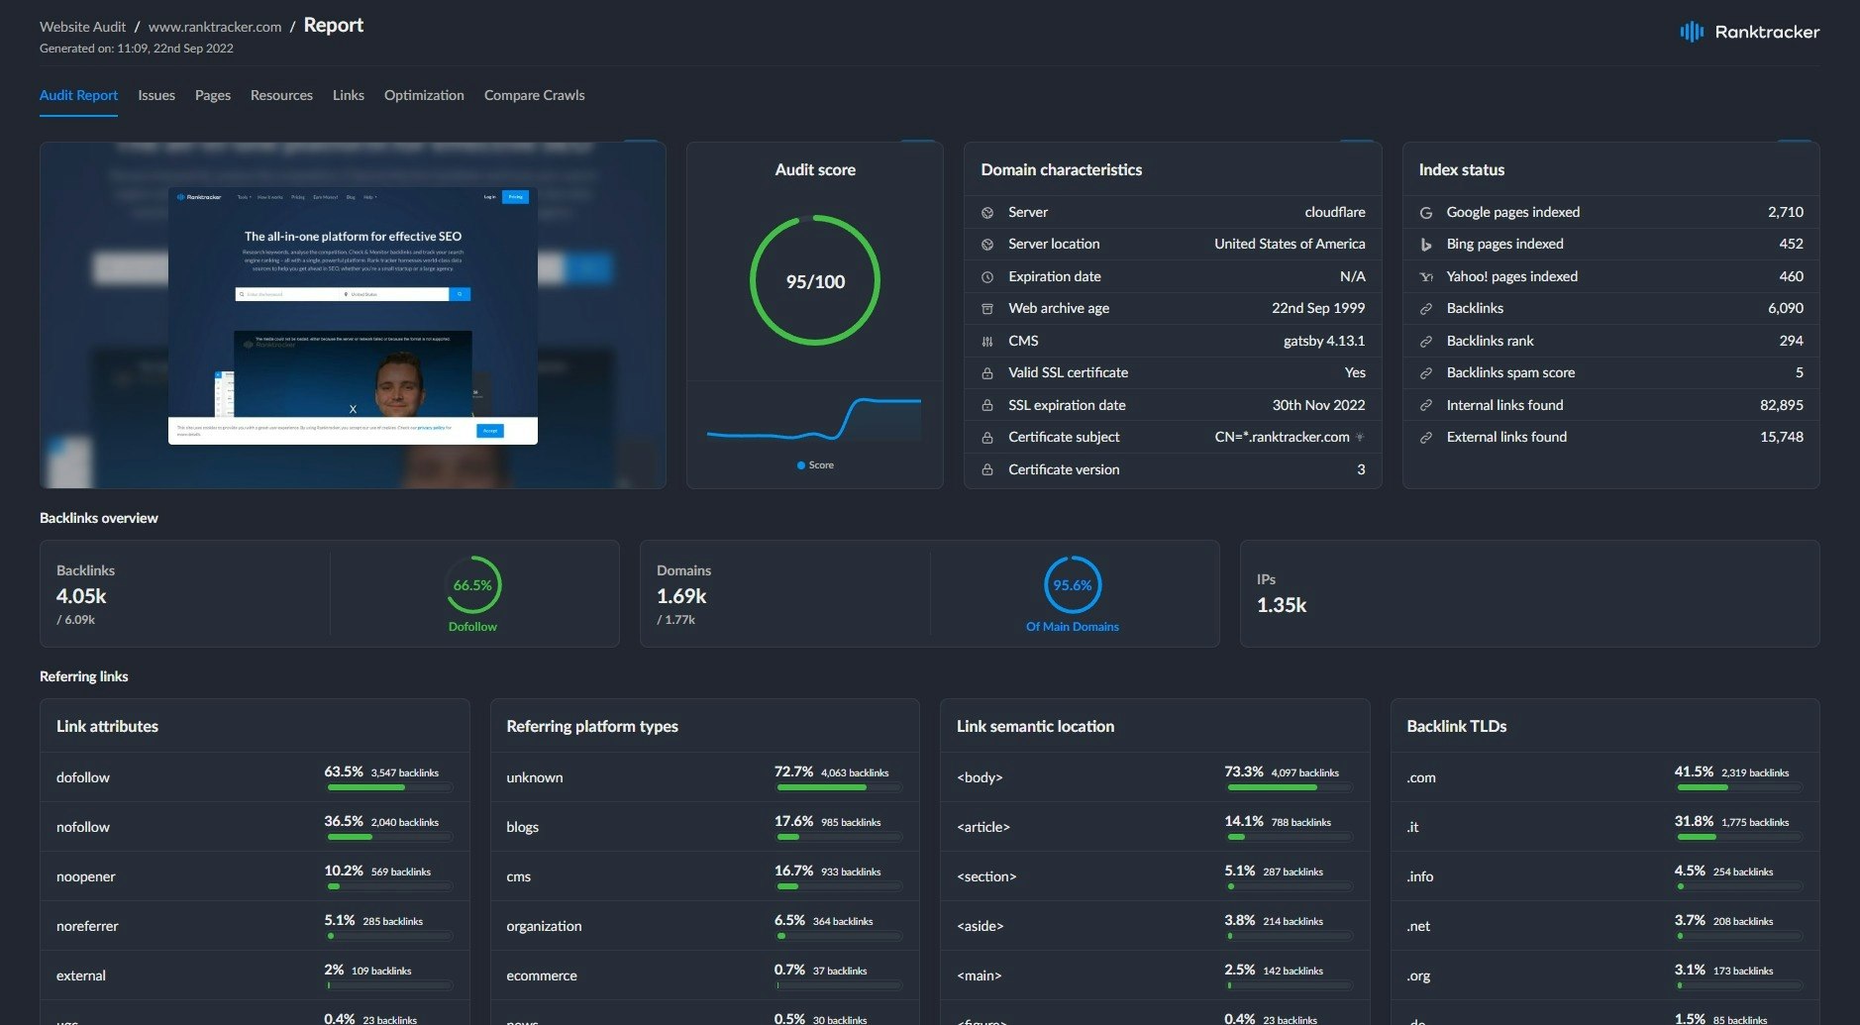
Task: Click the .org TLD row
Action: coord(1605,975)
